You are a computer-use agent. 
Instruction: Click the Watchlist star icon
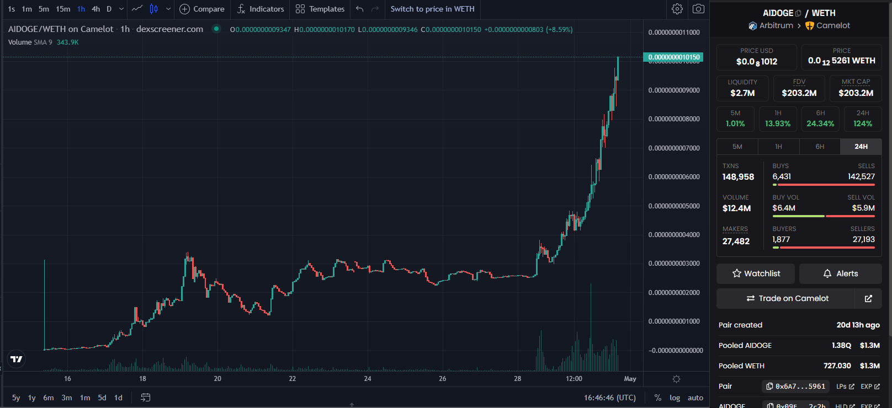point(737,273)
